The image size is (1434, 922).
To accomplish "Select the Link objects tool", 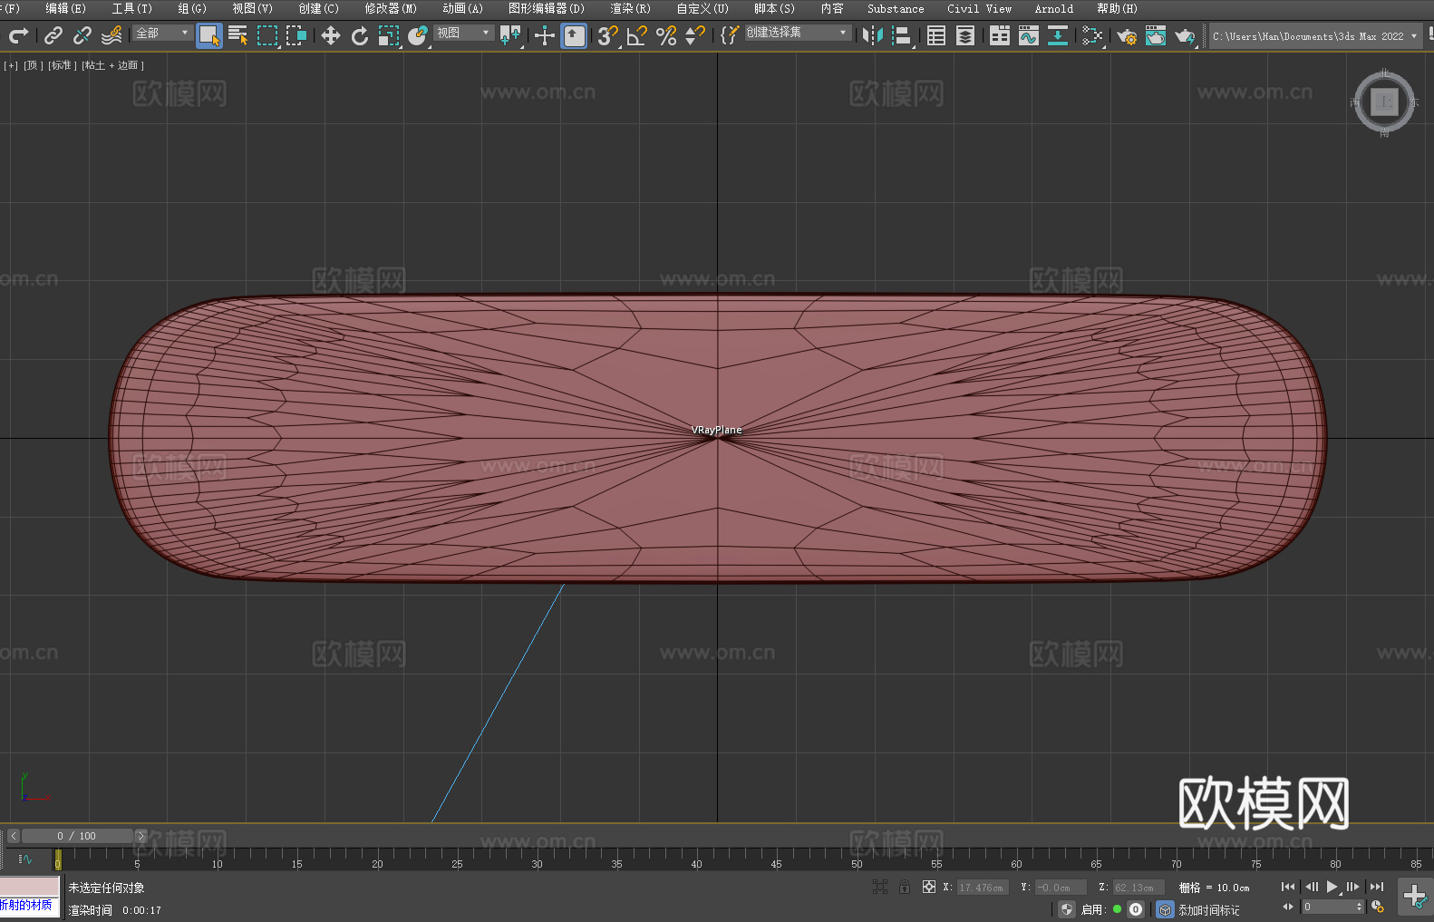I will (x=53, y=35).
